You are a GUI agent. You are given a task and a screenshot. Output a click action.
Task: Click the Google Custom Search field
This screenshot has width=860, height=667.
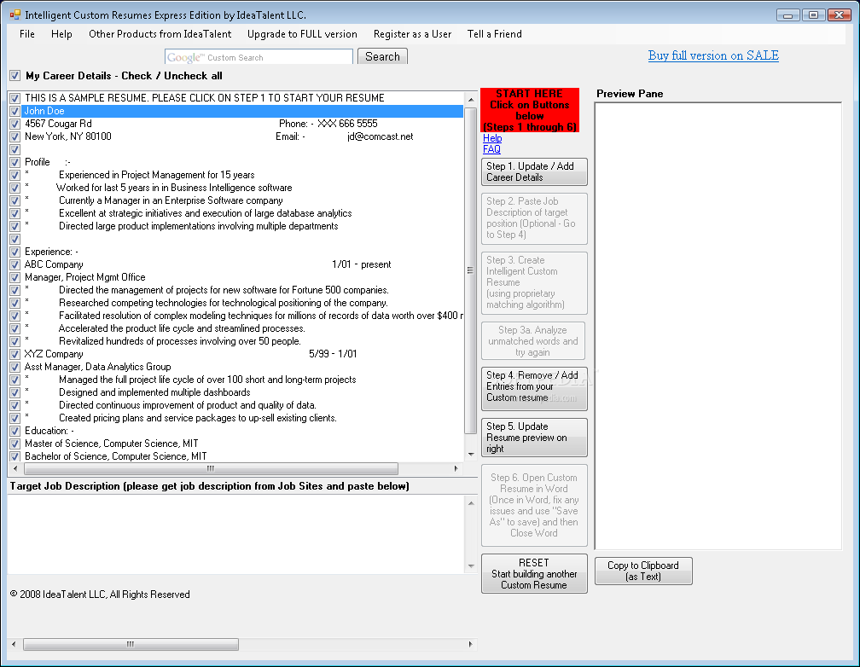point(259,57)
